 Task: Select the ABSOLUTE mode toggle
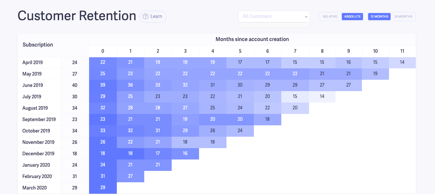352,16
